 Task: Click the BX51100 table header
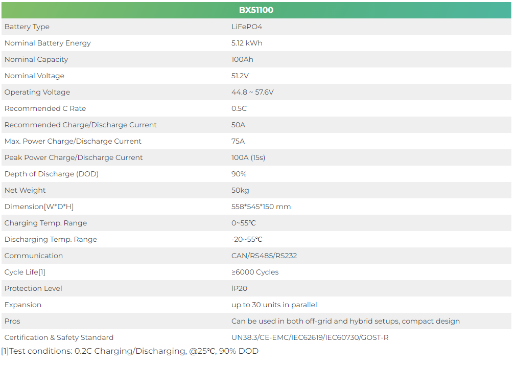256,10
